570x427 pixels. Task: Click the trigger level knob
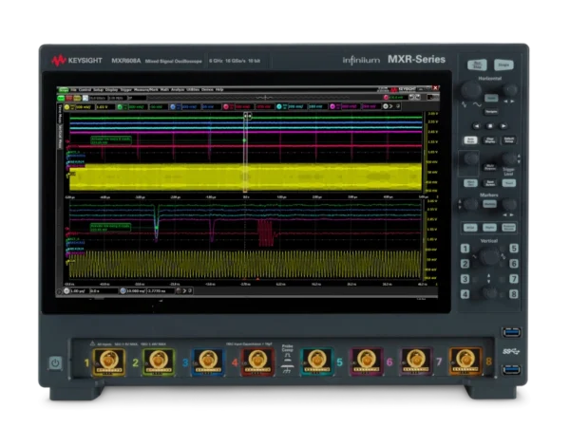tap(509, 159)
